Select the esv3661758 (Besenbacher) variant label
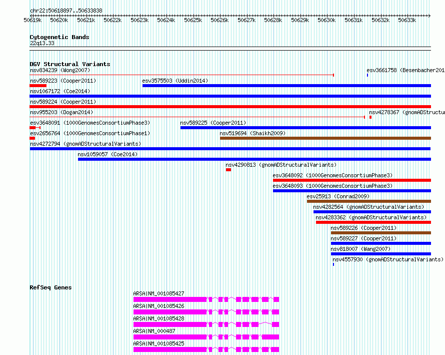Screen dimensions: 445x355 coord(405,70)
